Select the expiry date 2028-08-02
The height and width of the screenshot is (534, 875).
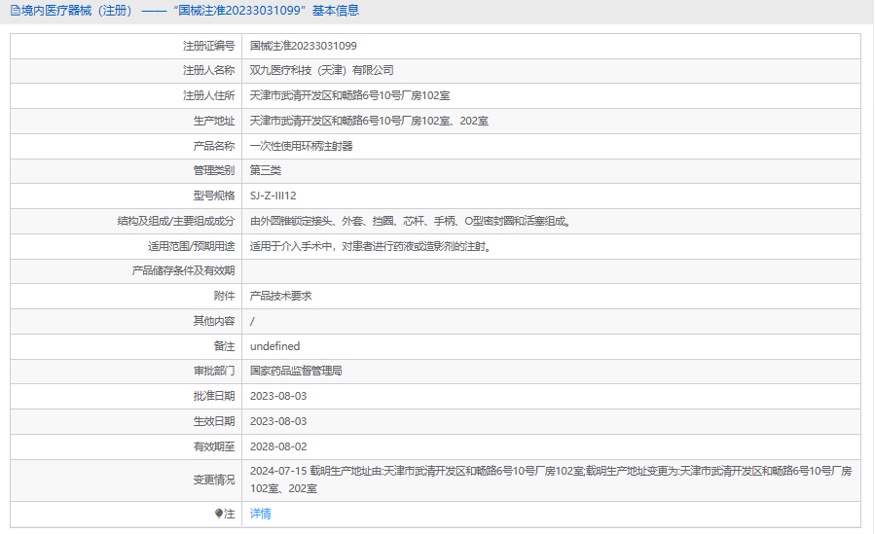click(278, 446)
